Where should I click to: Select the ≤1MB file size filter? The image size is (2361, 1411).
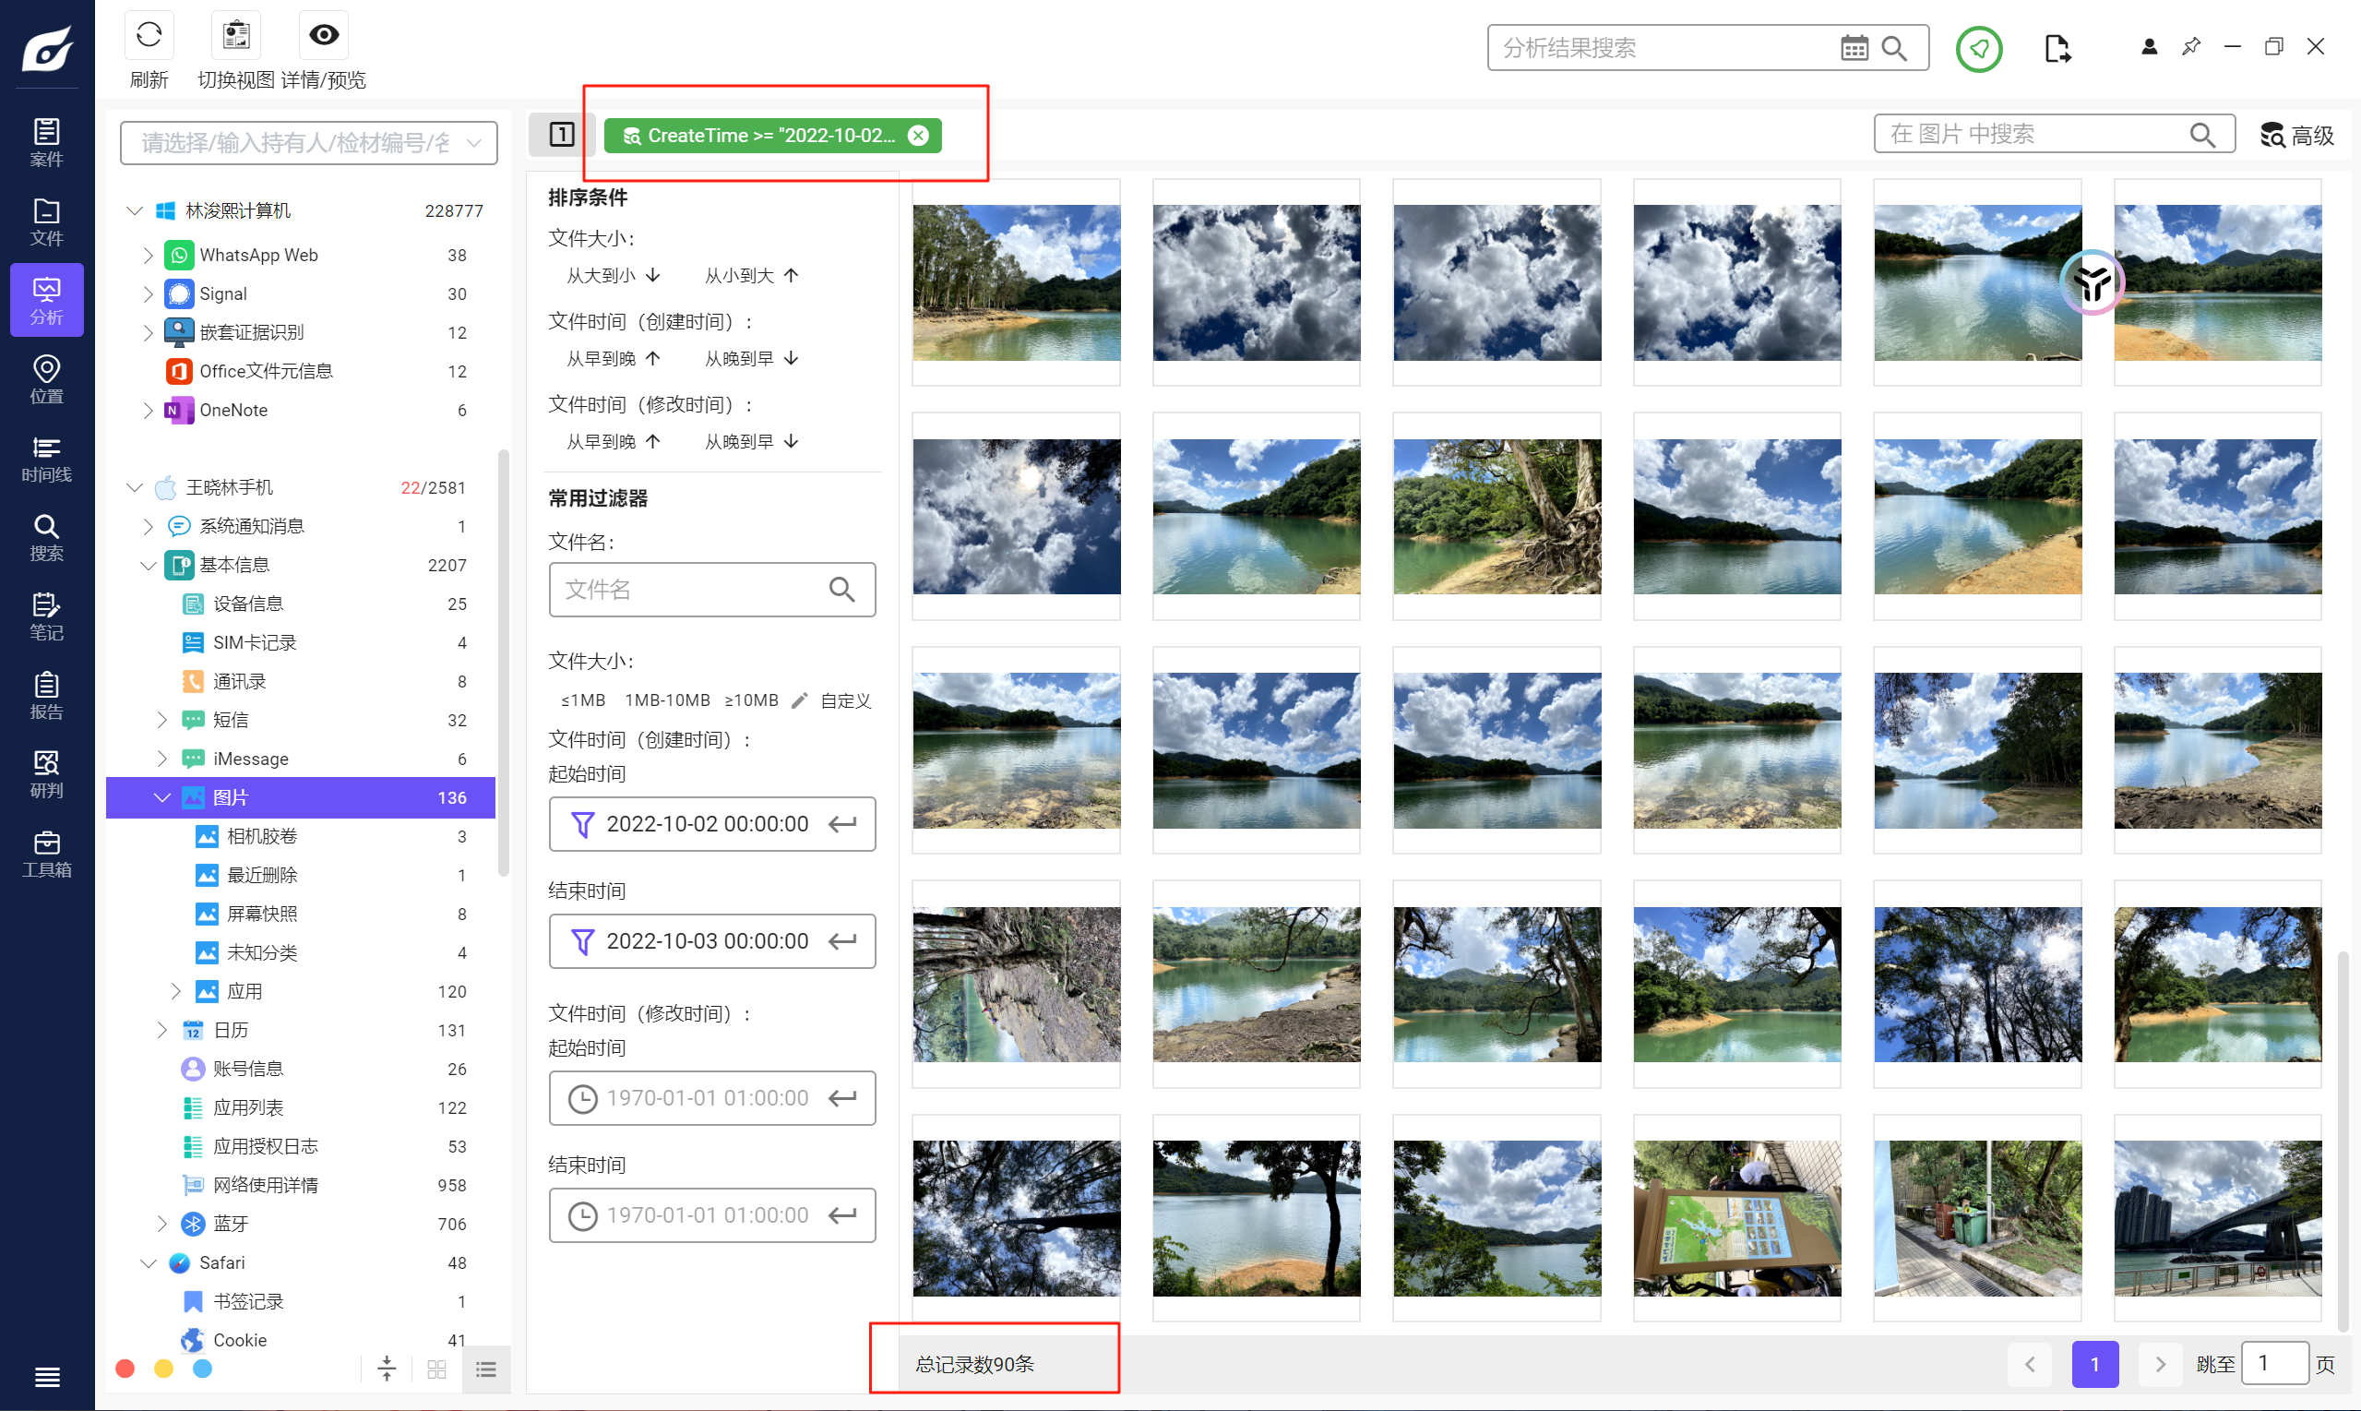[583, 700]
